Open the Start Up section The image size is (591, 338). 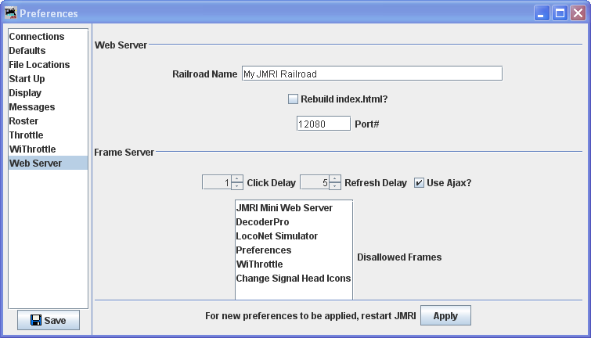tap(48, 79)
